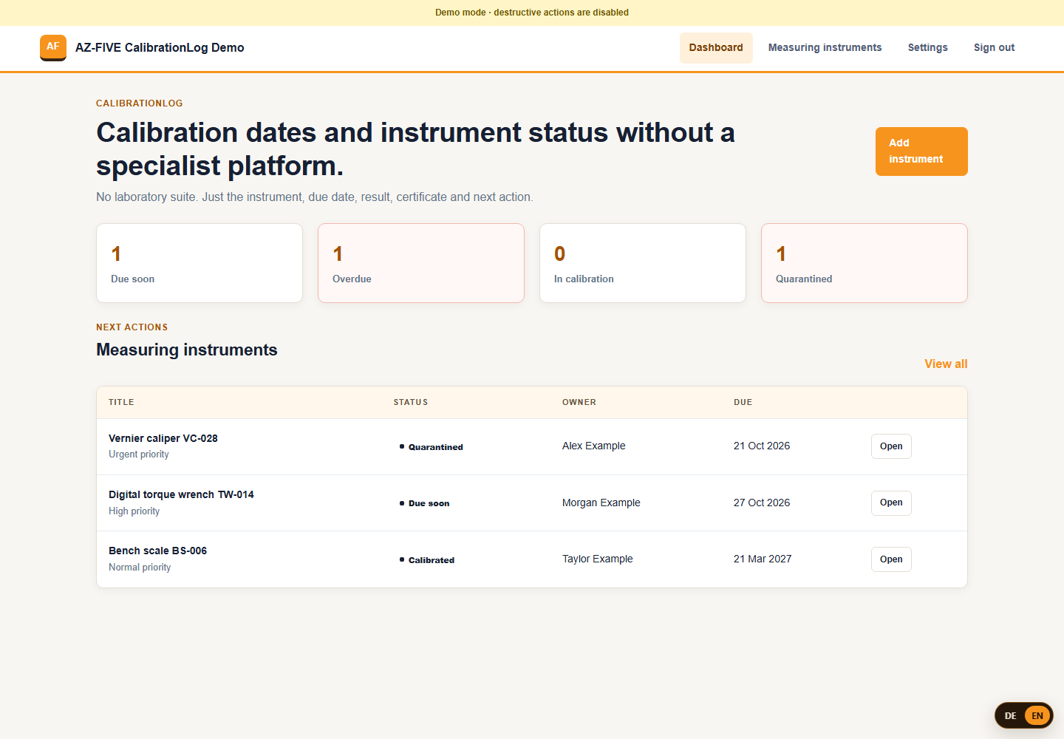Click the TITLE column header
This screenshot has height=739, width=1064.
(x=121, y=402)
